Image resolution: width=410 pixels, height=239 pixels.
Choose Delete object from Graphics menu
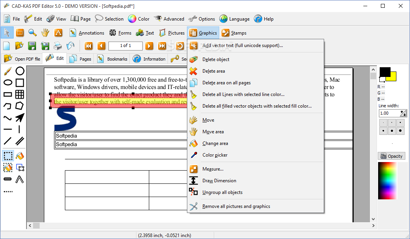[256, 59]
